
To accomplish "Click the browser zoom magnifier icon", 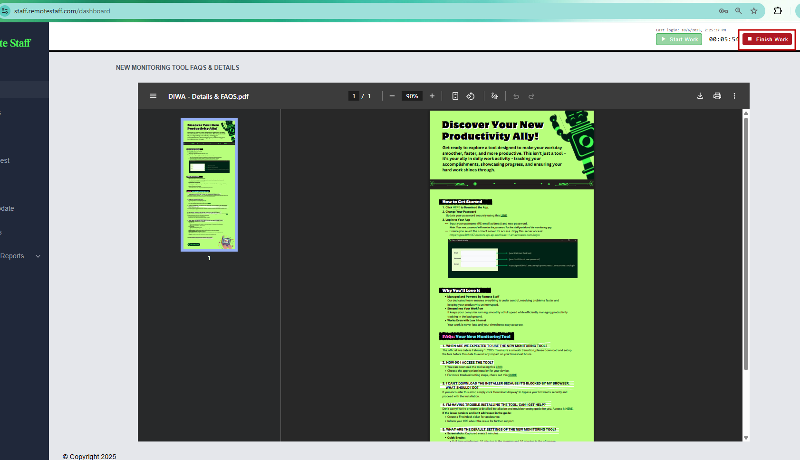I will pyautogui.click(x=739, y=11).
